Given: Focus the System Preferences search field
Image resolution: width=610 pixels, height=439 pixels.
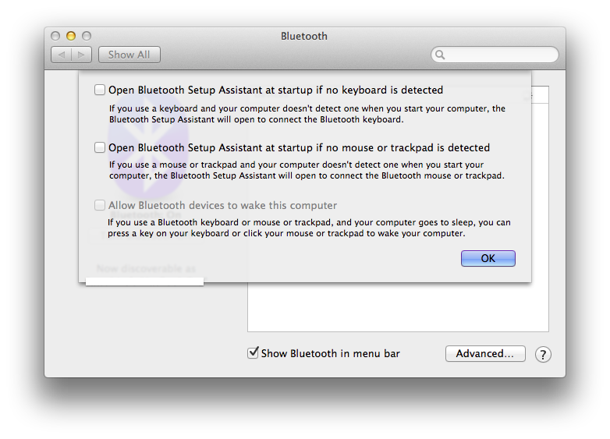Looking at the screenshot, I should point(495,55).
